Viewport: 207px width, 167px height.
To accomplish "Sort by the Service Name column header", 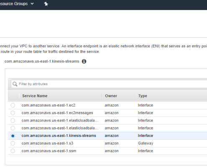I will pyautogui.click(x=35, y=96).
